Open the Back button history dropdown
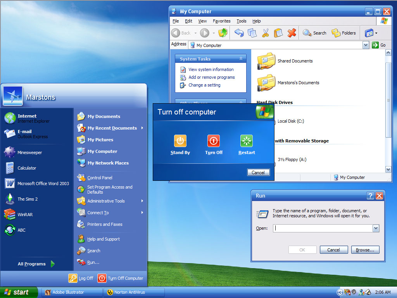This screenshot has height=298, width=397. click(195, 33)
